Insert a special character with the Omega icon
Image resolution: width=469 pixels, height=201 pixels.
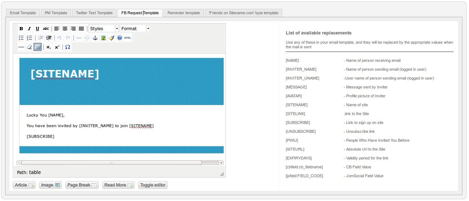tap(67, 47)
